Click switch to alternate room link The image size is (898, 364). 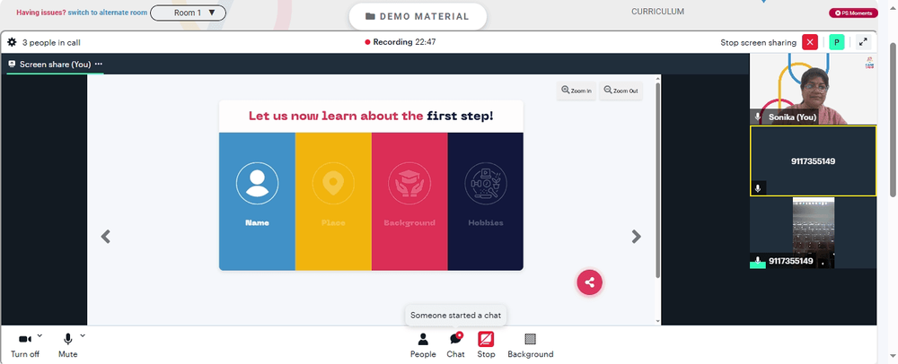point(107,13)
